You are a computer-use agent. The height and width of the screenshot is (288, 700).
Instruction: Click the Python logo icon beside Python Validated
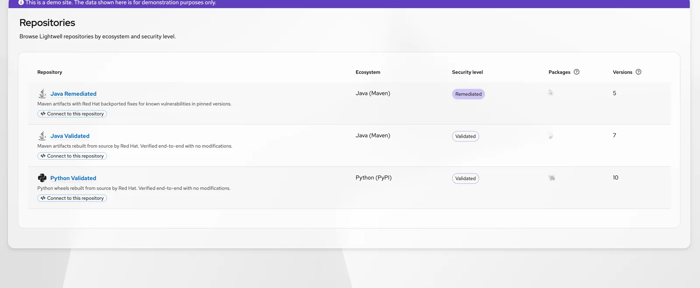(x=42, y=178)
